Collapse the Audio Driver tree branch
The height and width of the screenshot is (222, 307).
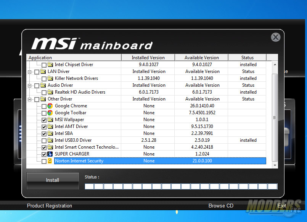tap(30, 85)
